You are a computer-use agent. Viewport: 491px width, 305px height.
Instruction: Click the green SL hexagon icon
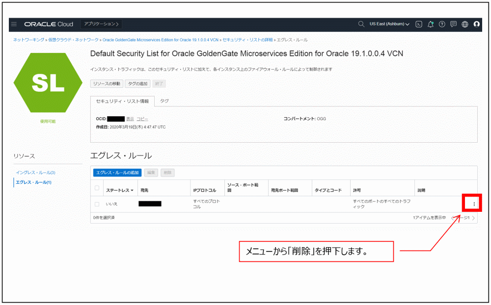(x=48, y=82)
